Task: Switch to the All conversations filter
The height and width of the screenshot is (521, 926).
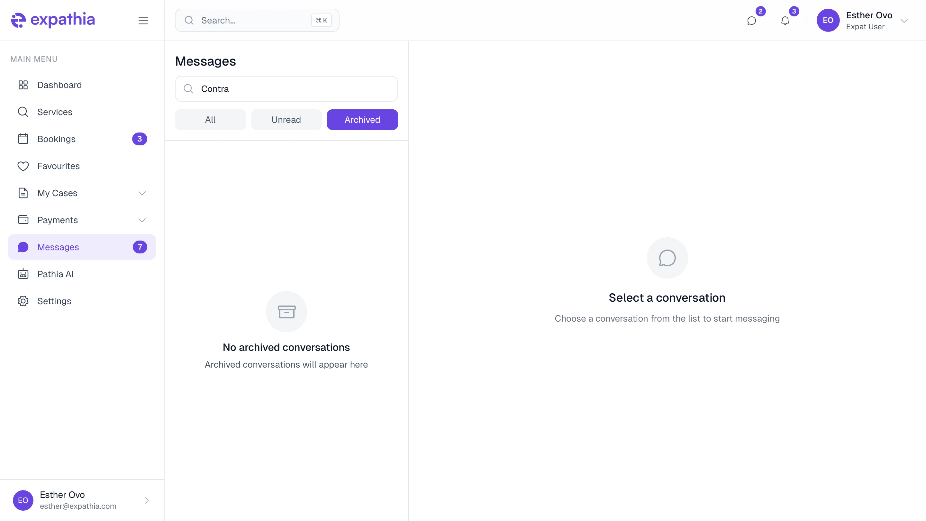Action: pyautogui.click(x=210, y=120)
